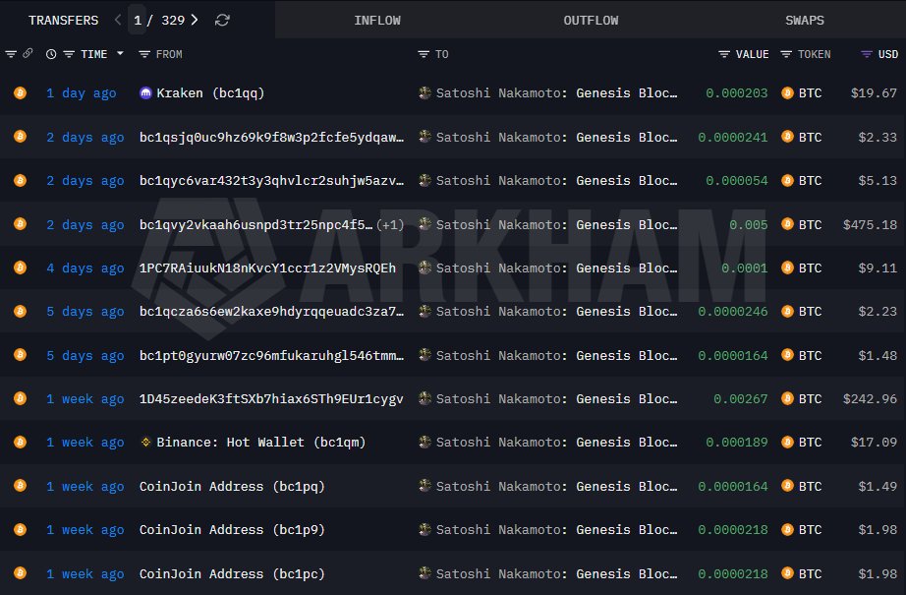The image size is (906, 595).
Task: Click Satoshi avatar icon in bc1pt0gyurw row
Action: [x=425, y=354]
